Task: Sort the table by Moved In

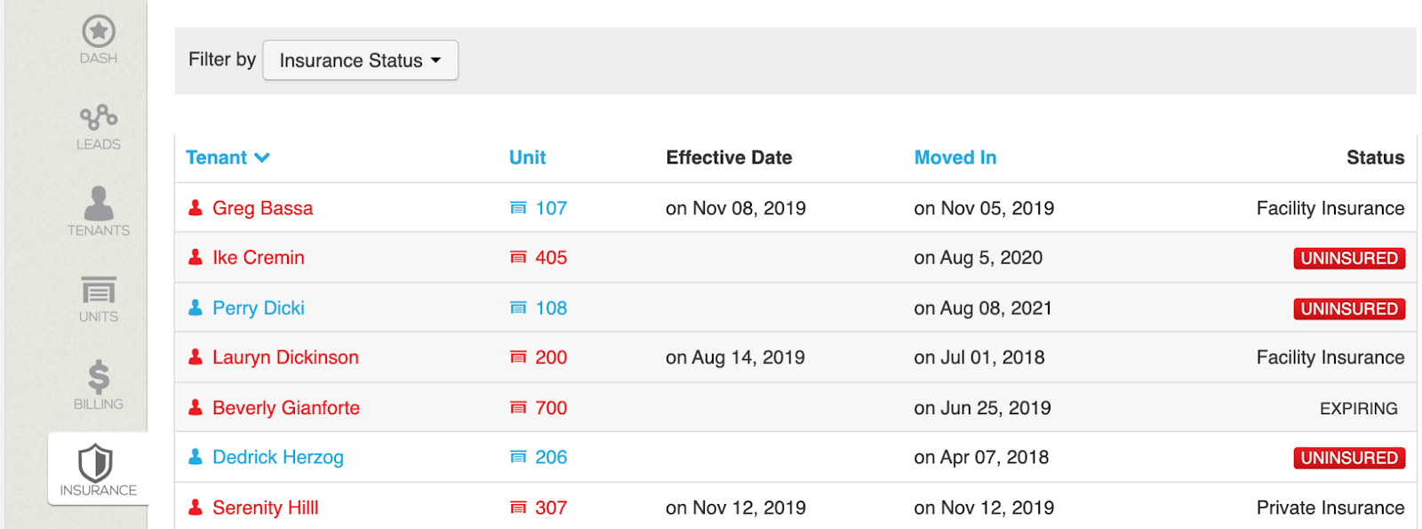Action: click(x=955, y=158)
